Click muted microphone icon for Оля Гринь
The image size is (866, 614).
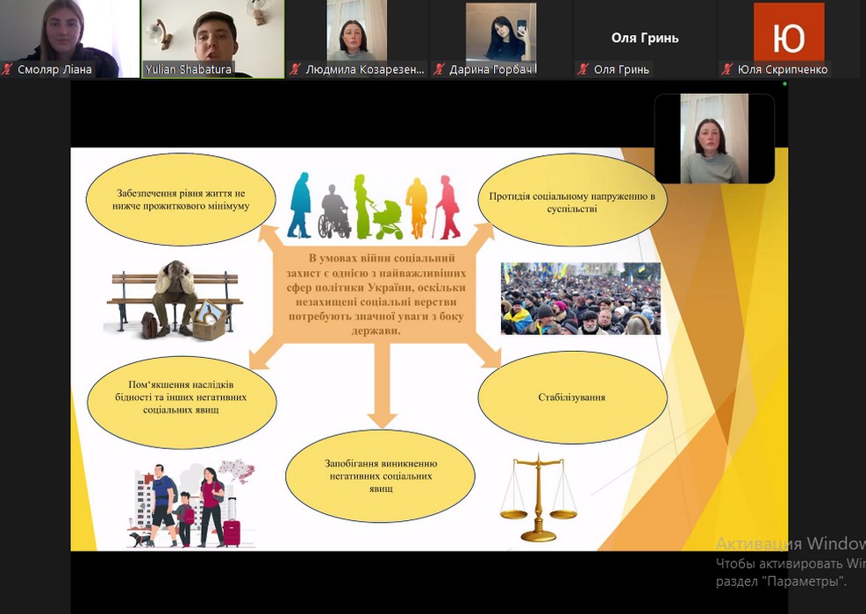[583, 69]
